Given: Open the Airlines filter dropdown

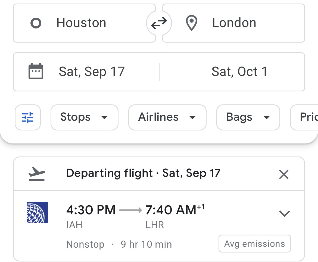Looking at the screenshot, I should [x=167, y=117].
